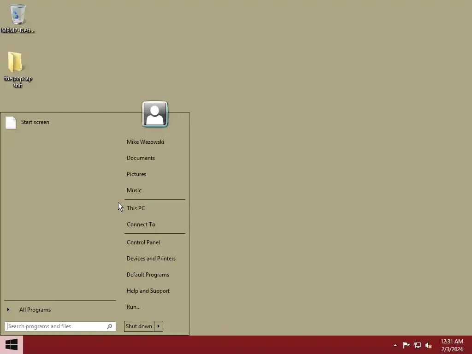Open the MEMZ-Dest... recycle bin desktop icon
The image size is (472, 354).
tap(18, 18)
